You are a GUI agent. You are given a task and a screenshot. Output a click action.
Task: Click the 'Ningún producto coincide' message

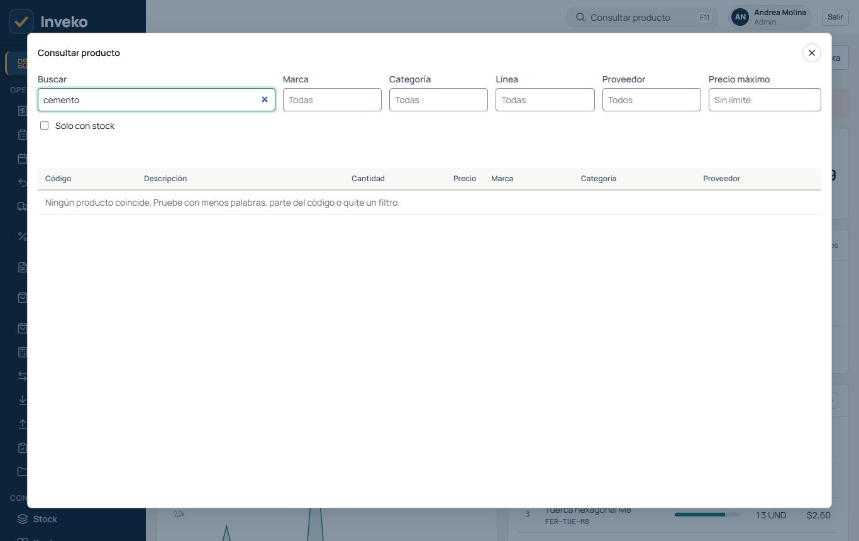click(x=223, y=203)
